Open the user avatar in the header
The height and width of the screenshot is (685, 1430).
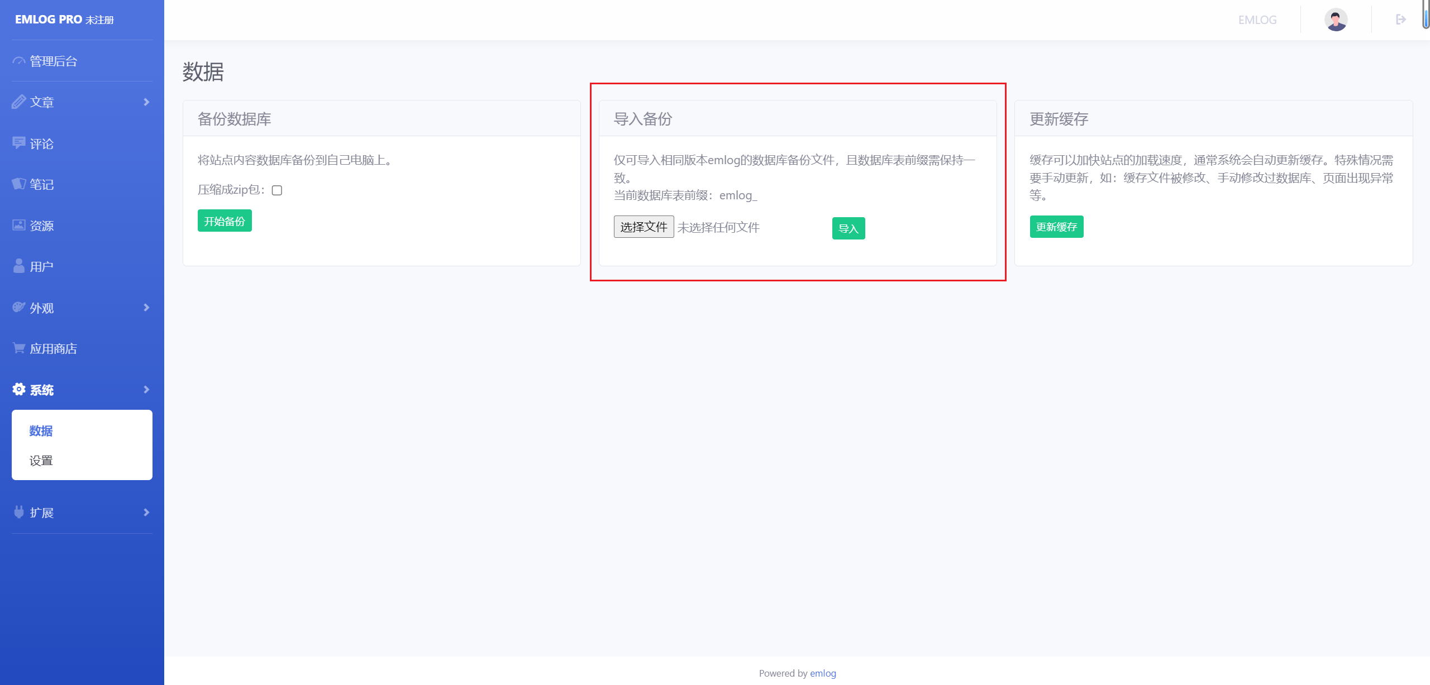(x=1336, y=19)
